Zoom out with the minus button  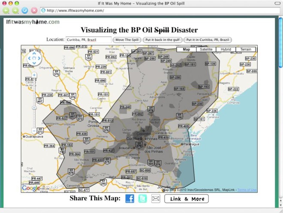point(34,130)
